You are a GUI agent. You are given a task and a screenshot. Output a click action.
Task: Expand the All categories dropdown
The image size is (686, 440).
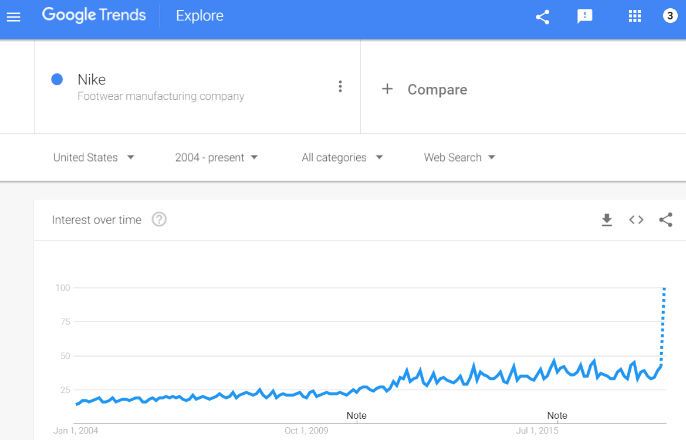[342, 157]
